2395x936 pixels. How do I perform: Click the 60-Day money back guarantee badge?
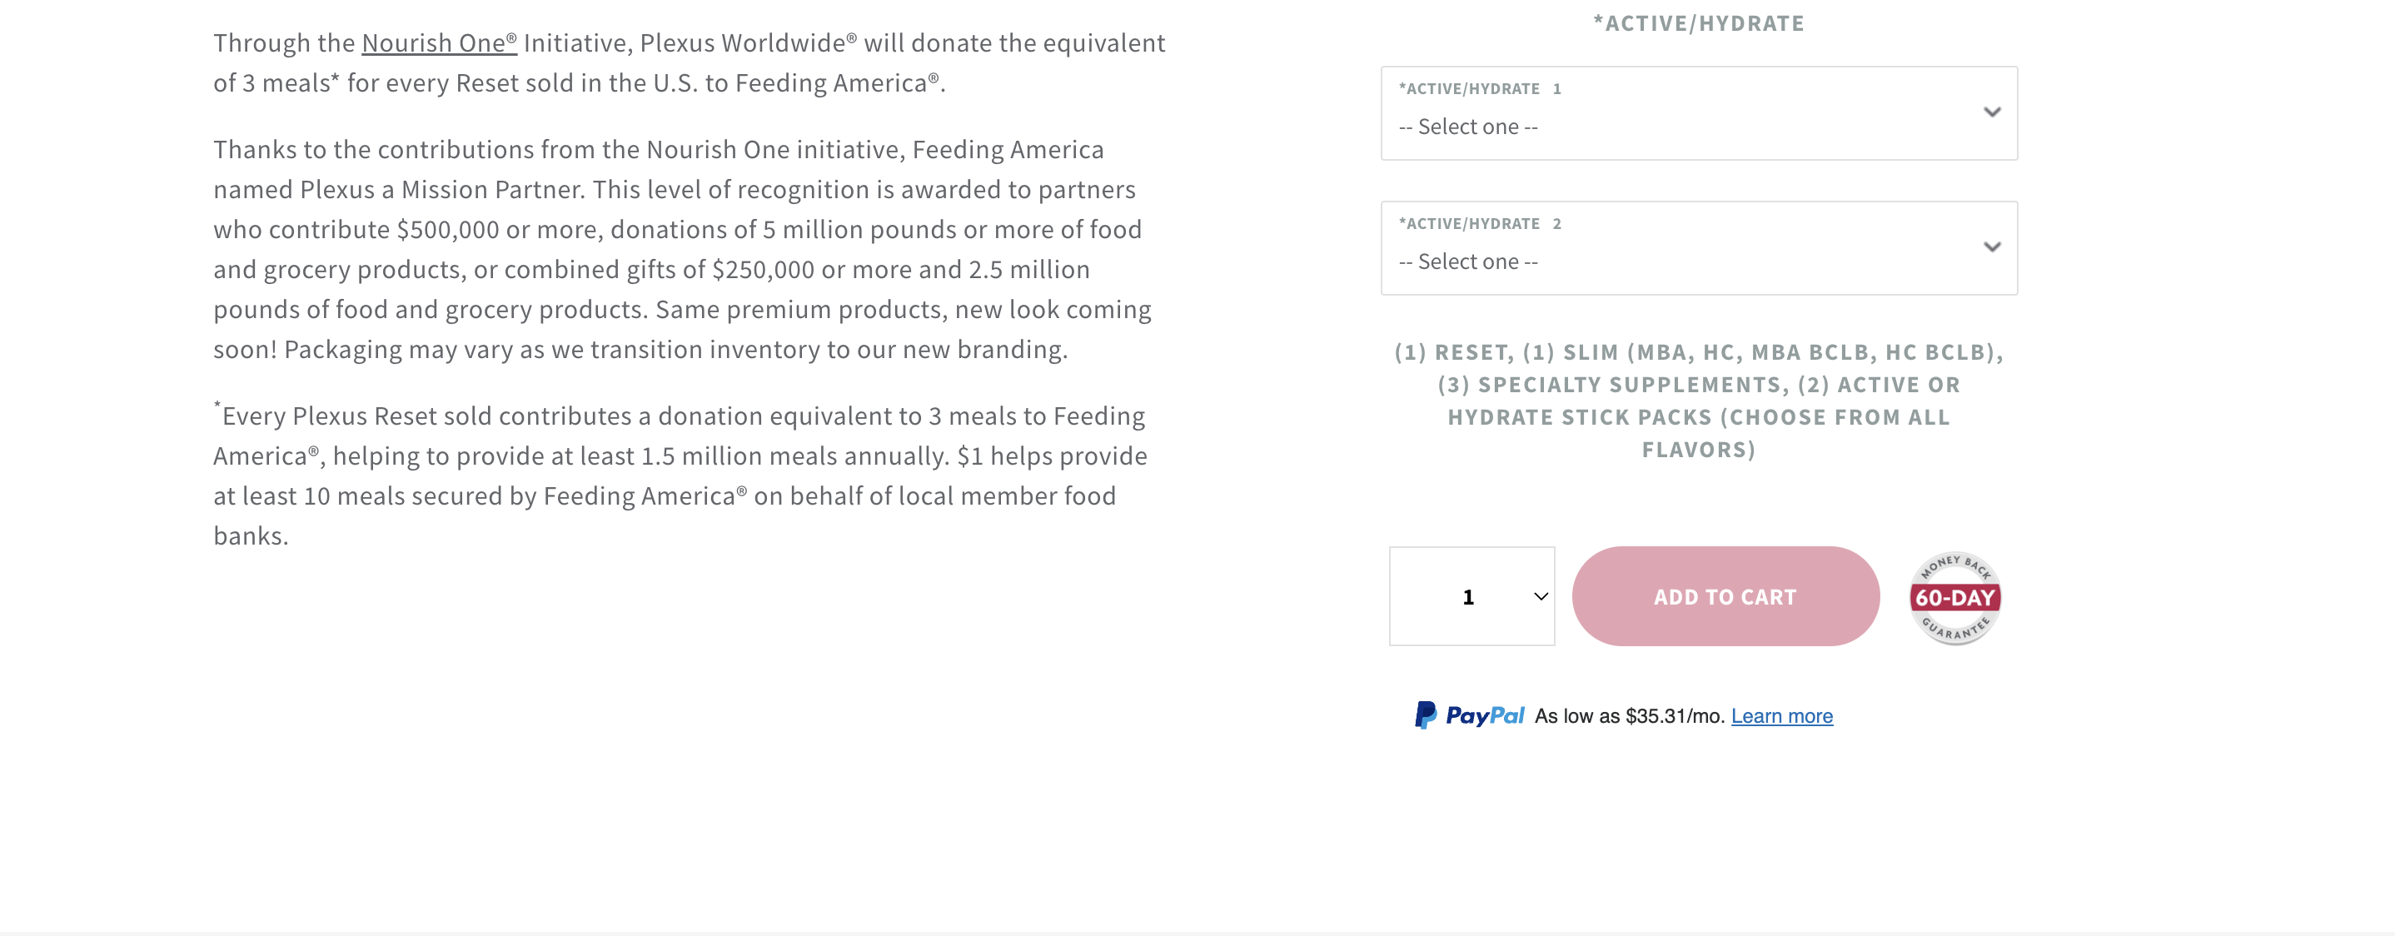(x=1954, y=598)
